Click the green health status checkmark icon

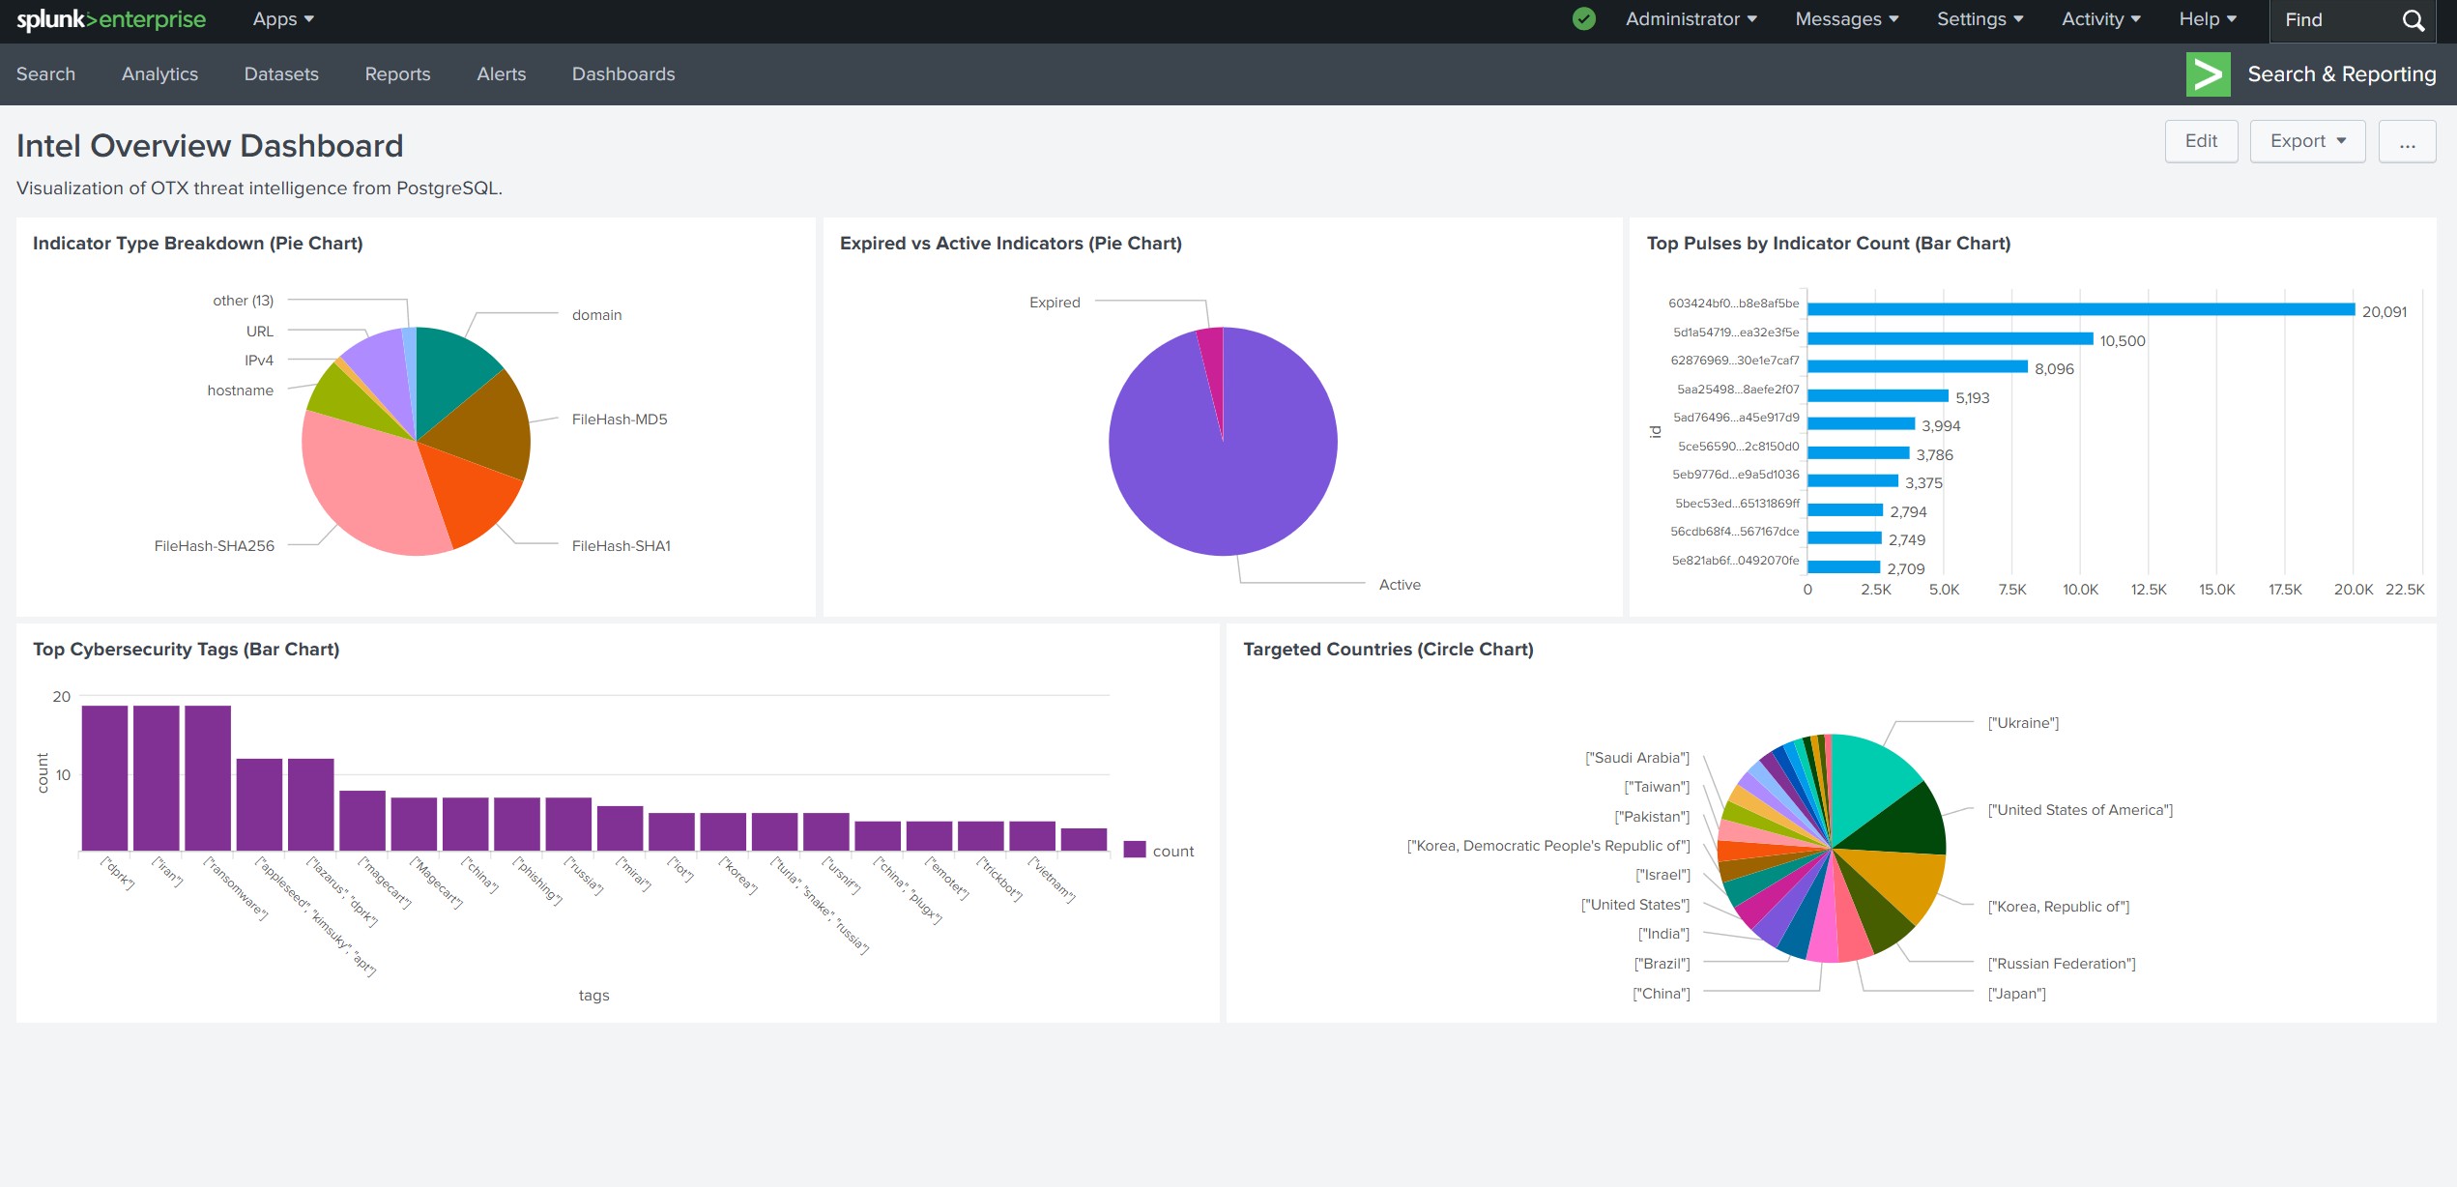coord(1584,18)
